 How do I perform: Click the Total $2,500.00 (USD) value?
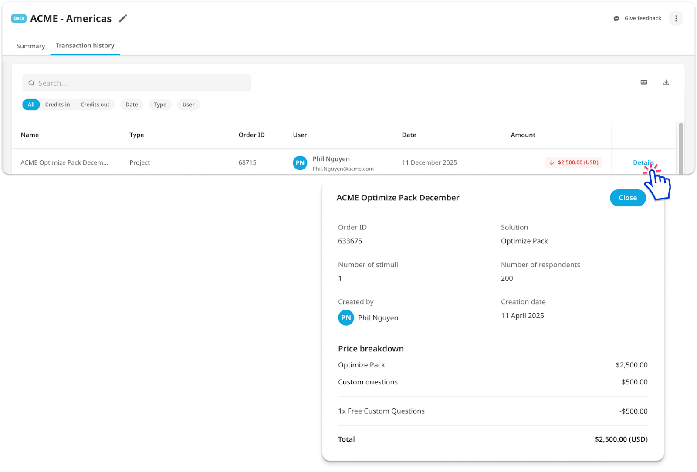click(621, 439)
